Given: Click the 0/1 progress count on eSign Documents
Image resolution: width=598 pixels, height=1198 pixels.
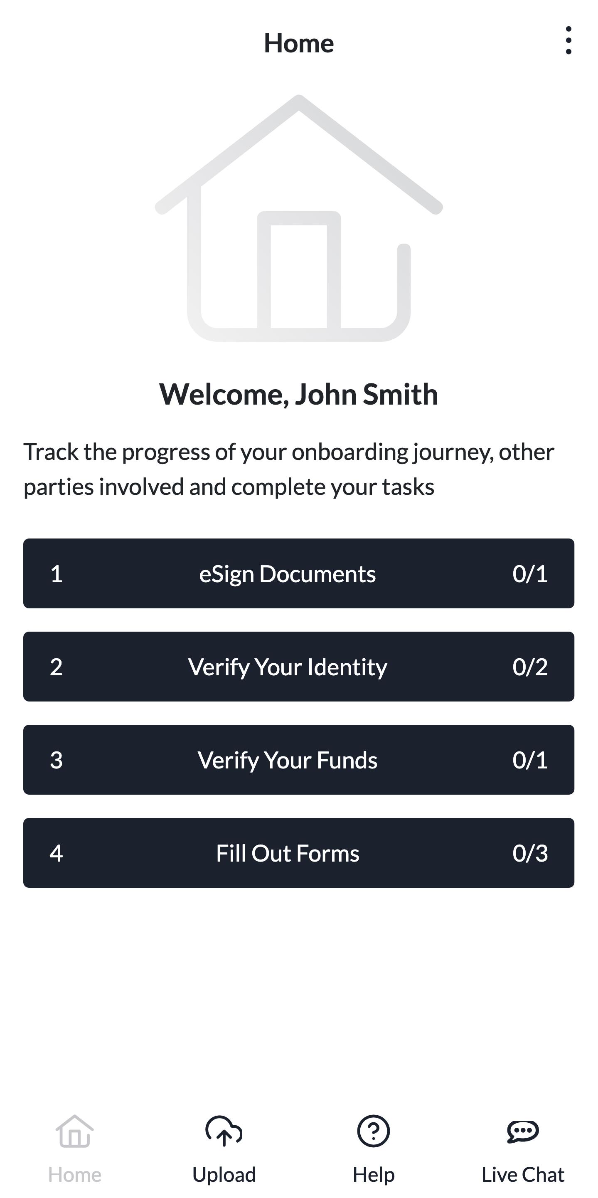Looking at the screenshot, I should (x=530, y=573).
